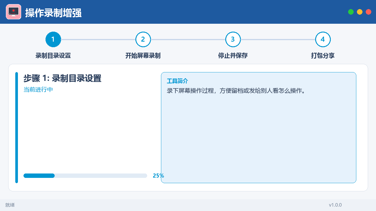Screen dimensions: 376x211
Task: Click the 步骤 1: 录制目录设置 heading
Action: point(62,78)
